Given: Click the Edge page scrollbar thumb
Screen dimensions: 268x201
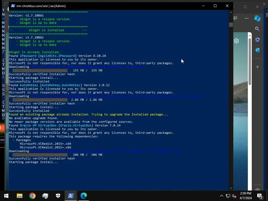Looking at the screenshot, I should point(250,62).
